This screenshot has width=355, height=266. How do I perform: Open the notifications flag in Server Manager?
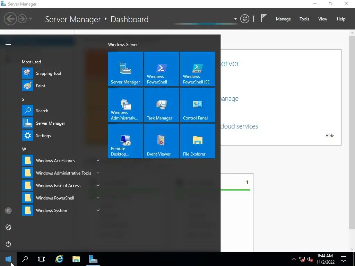click(263, 18)
